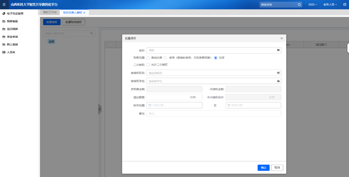
Task: Open the 2025 year dropdown
Action: coord(313,5)
